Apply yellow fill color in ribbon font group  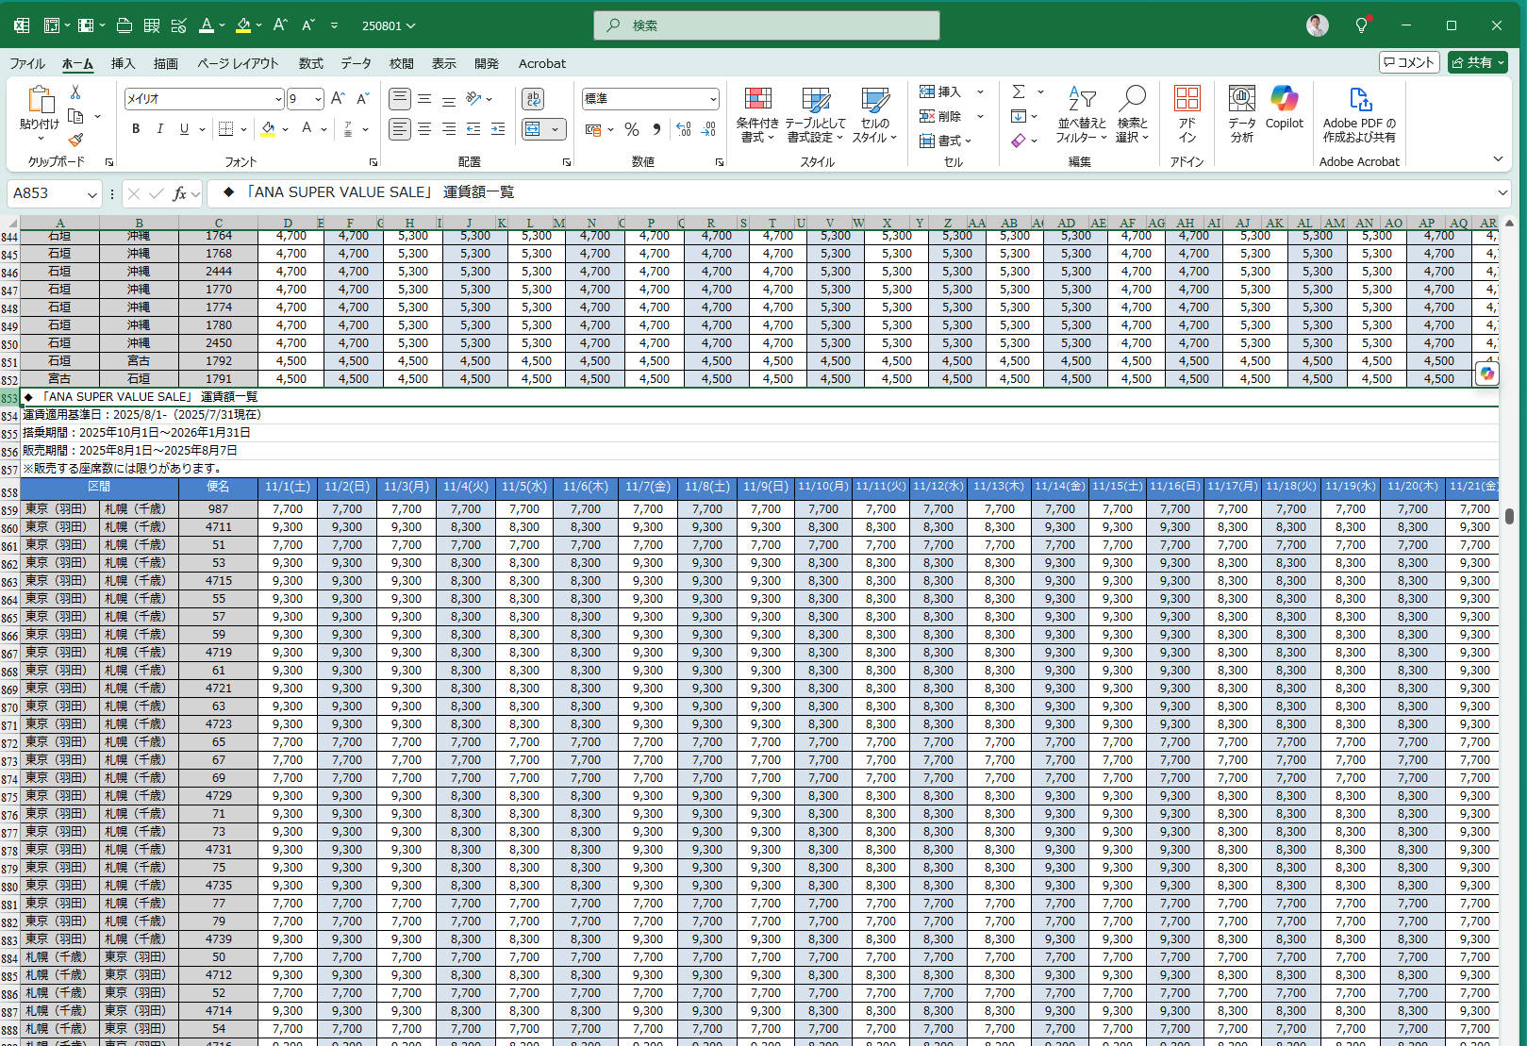click(x=269, y=128)
